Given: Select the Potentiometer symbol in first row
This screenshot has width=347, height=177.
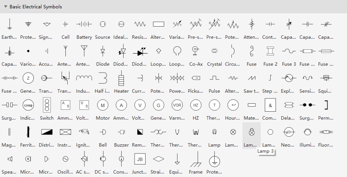Looking at the screenshot, I should point(233,25).
